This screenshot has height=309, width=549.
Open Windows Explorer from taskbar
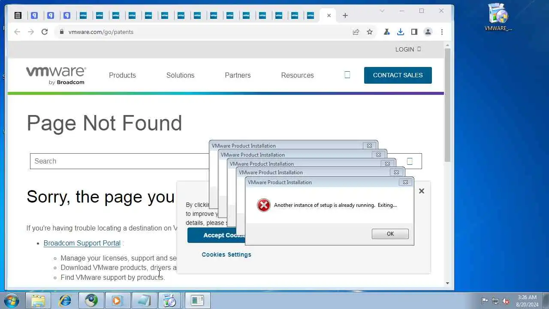38,300
